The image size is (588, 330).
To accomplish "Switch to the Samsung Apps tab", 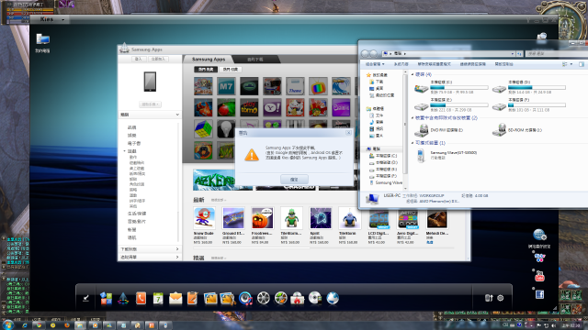I will (209, 59).
